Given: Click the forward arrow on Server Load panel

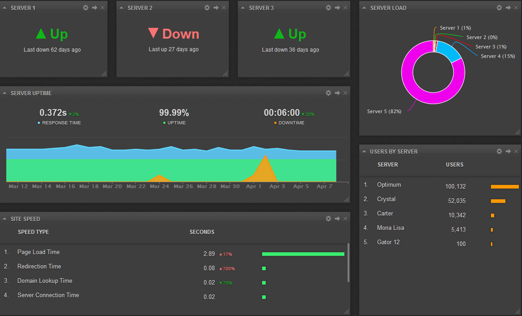Looking at the screenshot, I should 508,7.
